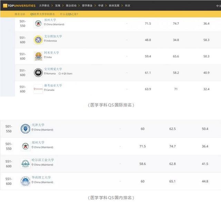
Task: Switch to the 什么是QS之星 tab
Action: click(x=69, y=14)
